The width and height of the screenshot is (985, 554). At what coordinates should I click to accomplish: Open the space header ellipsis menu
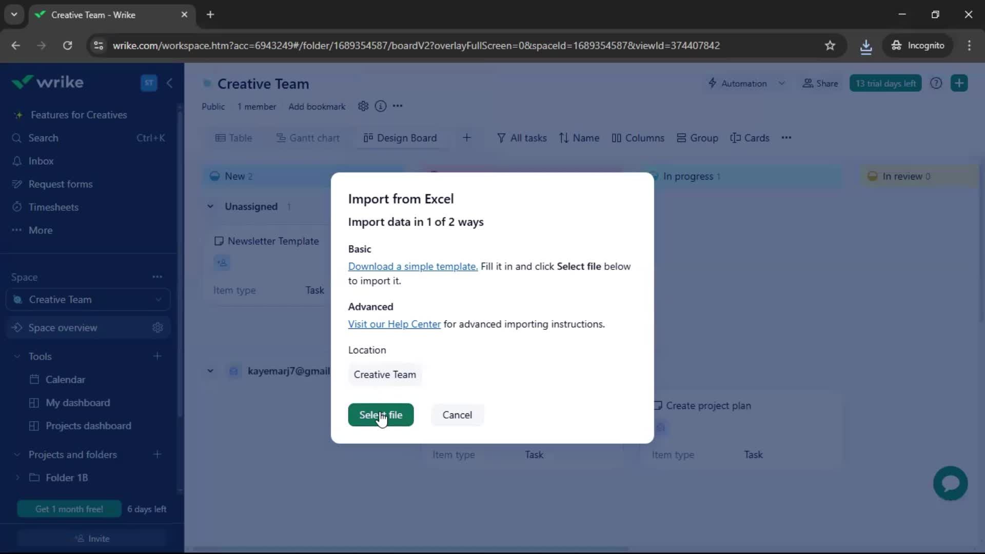[398, 106]
